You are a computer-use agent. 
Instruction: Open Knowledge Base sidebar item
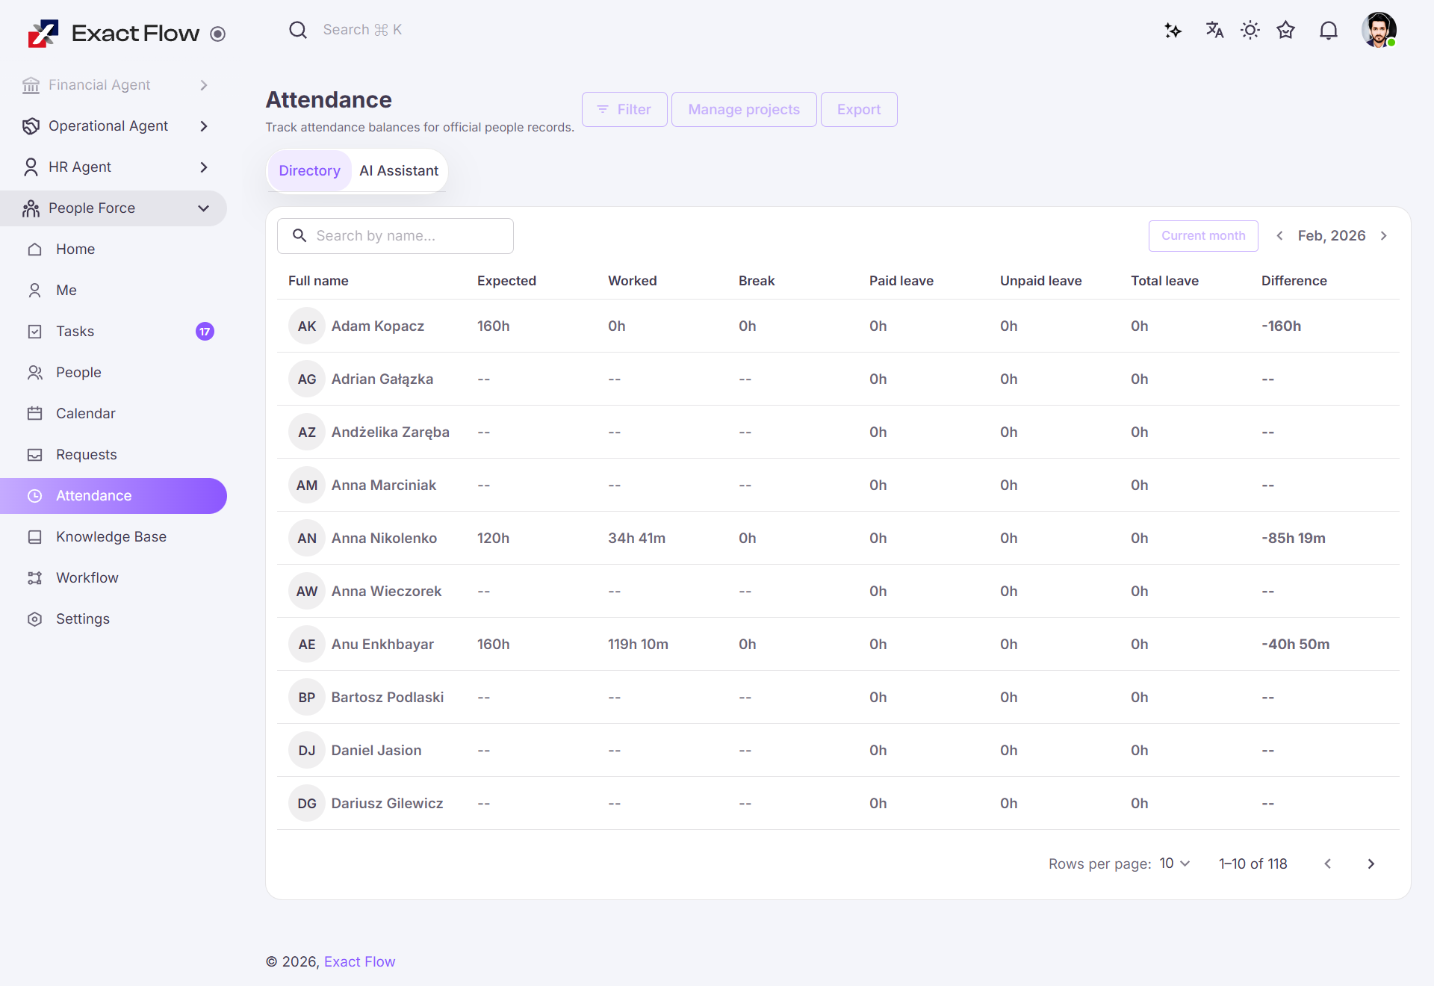click(x=111, y=536)
